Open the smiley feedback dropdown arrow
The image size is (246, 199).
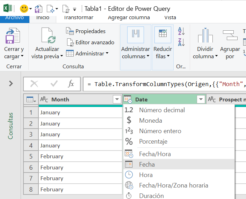pos(31,9)
